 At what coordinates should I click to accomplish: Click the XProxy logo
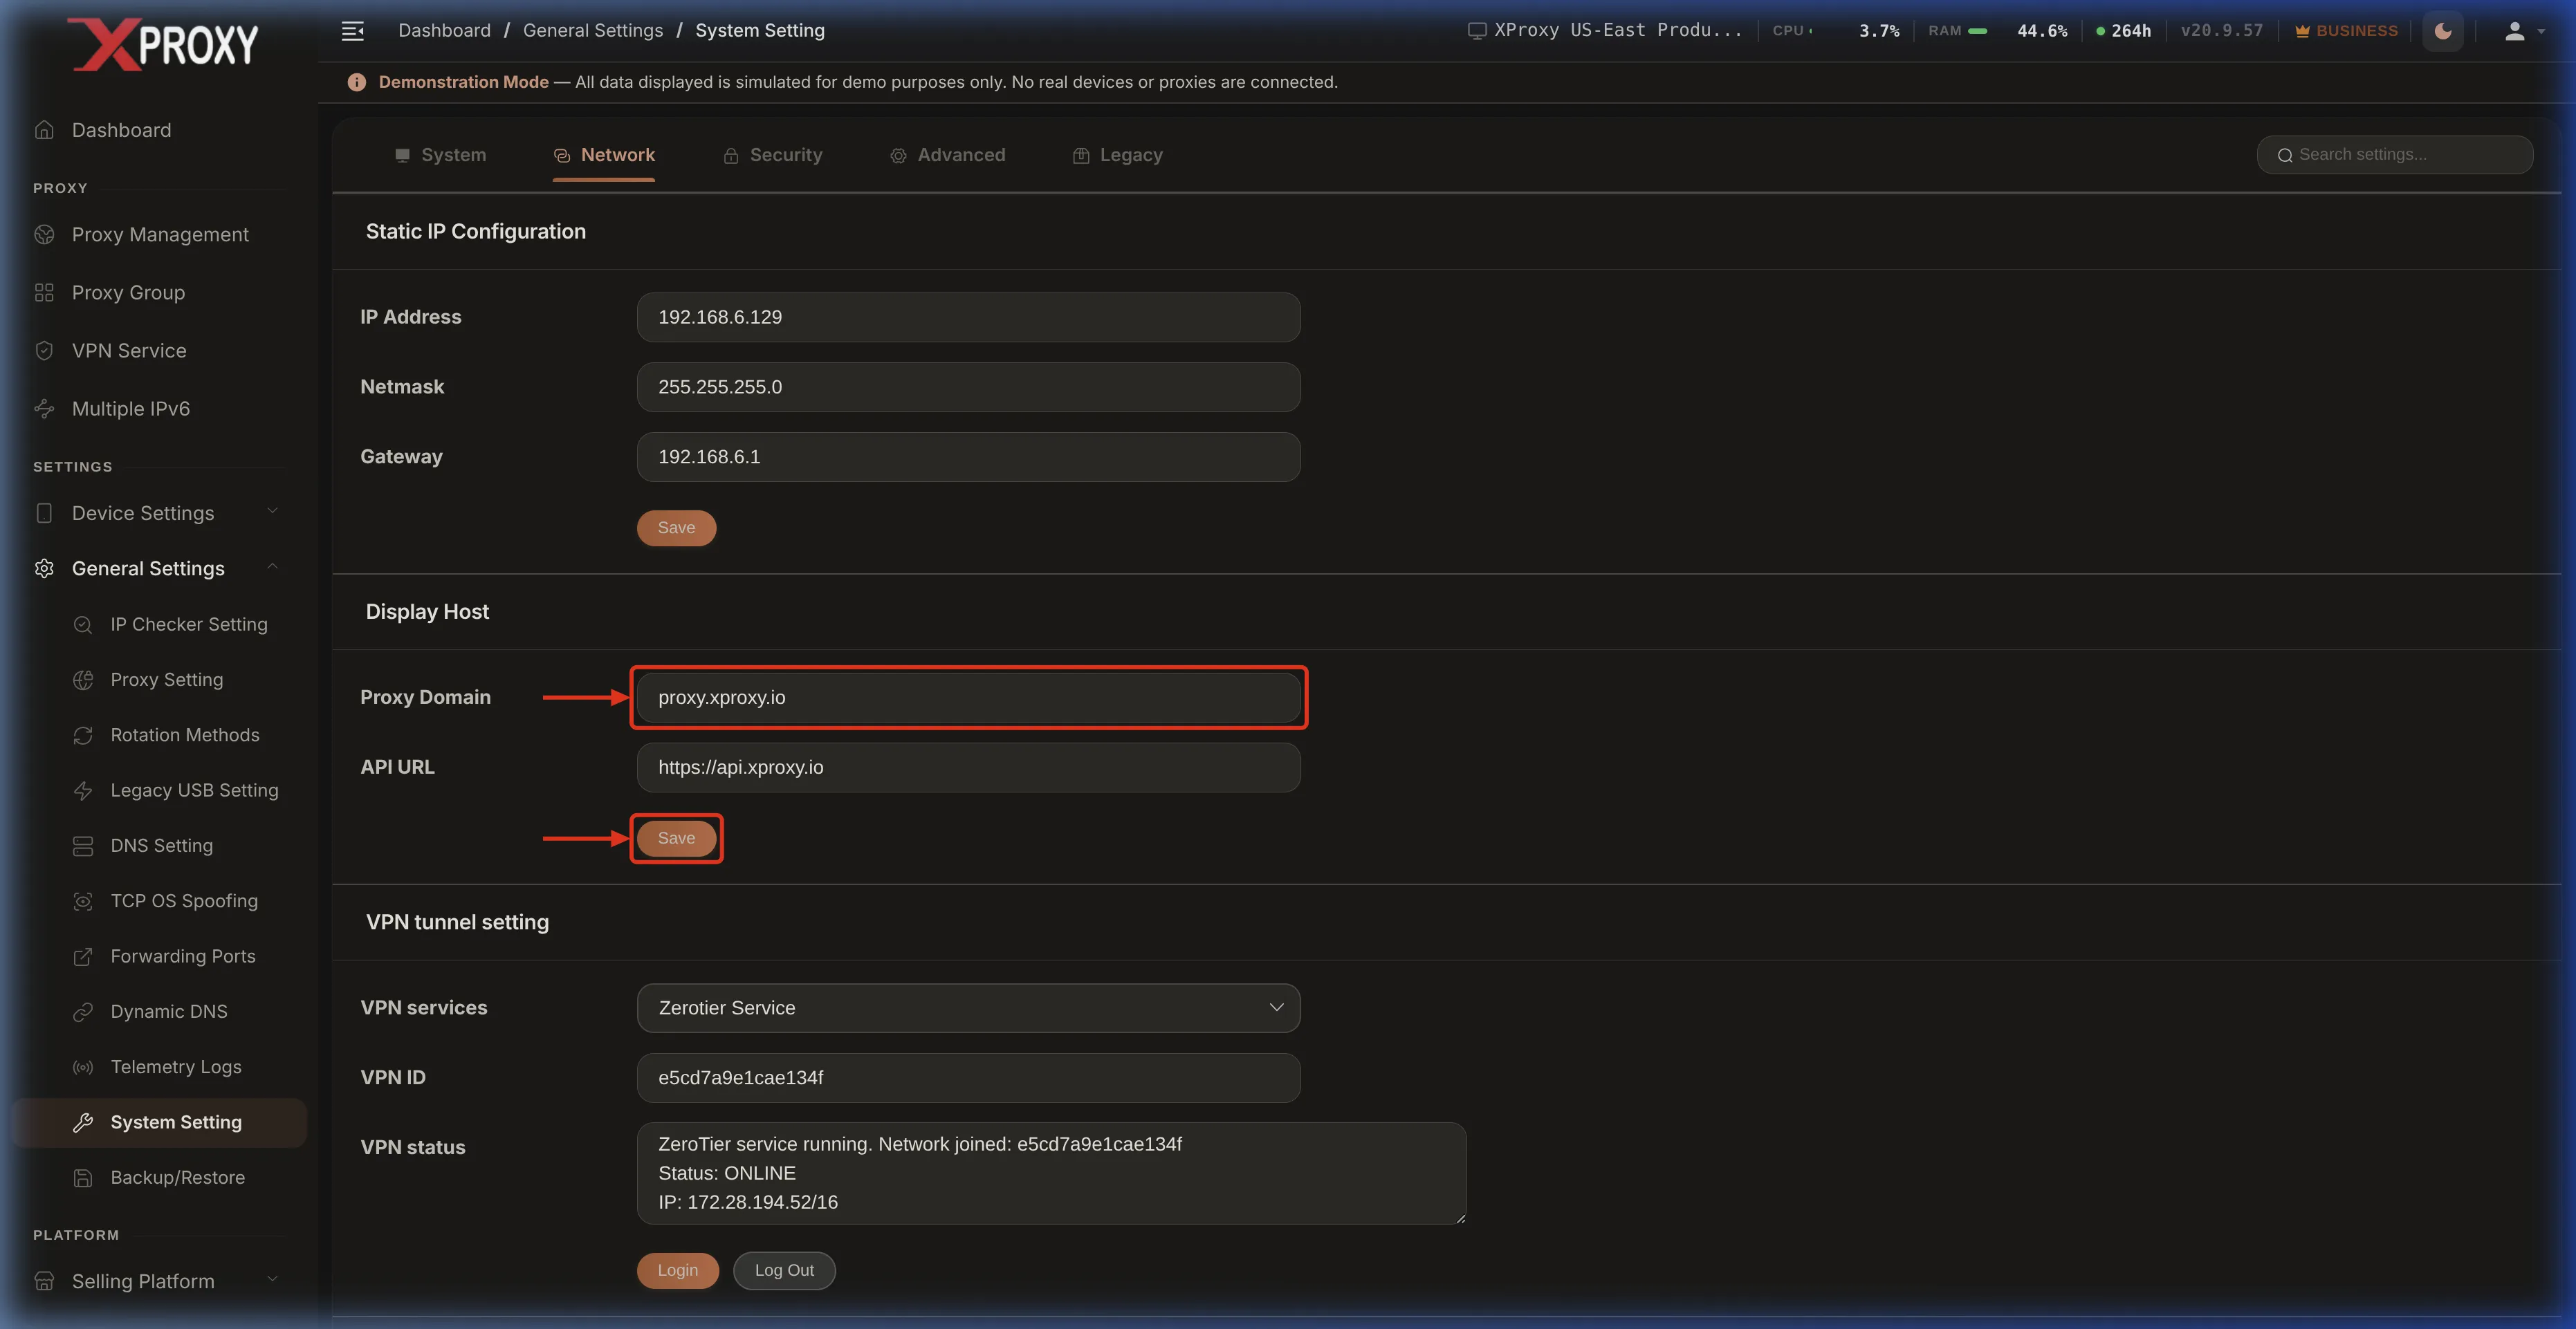click(163, 45)
